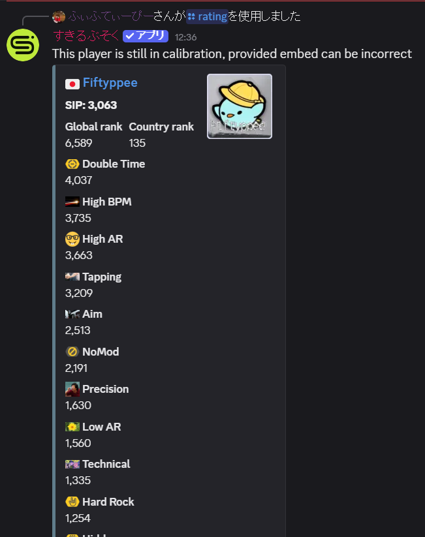Screen dimensions: 425x537
Task: Click the High BPM emoji
Action: (72, 202)
